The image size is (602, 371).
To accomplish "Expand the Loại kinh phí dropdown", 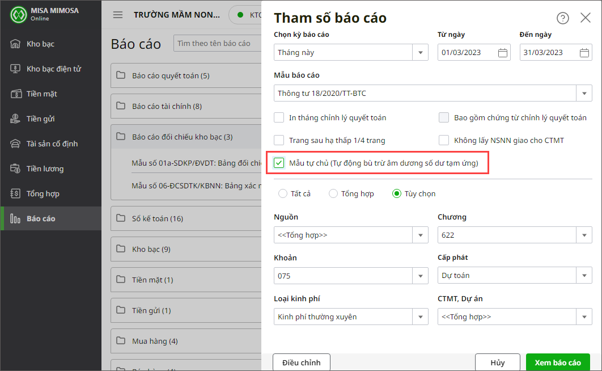I will pyautogui.click(x=420, y=317).
